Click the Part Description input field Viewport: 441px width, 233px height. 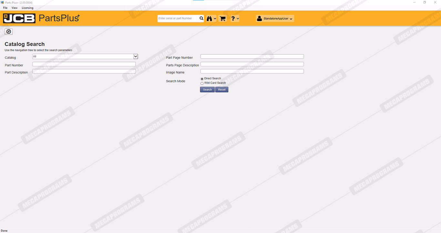(x=84, y=71)
